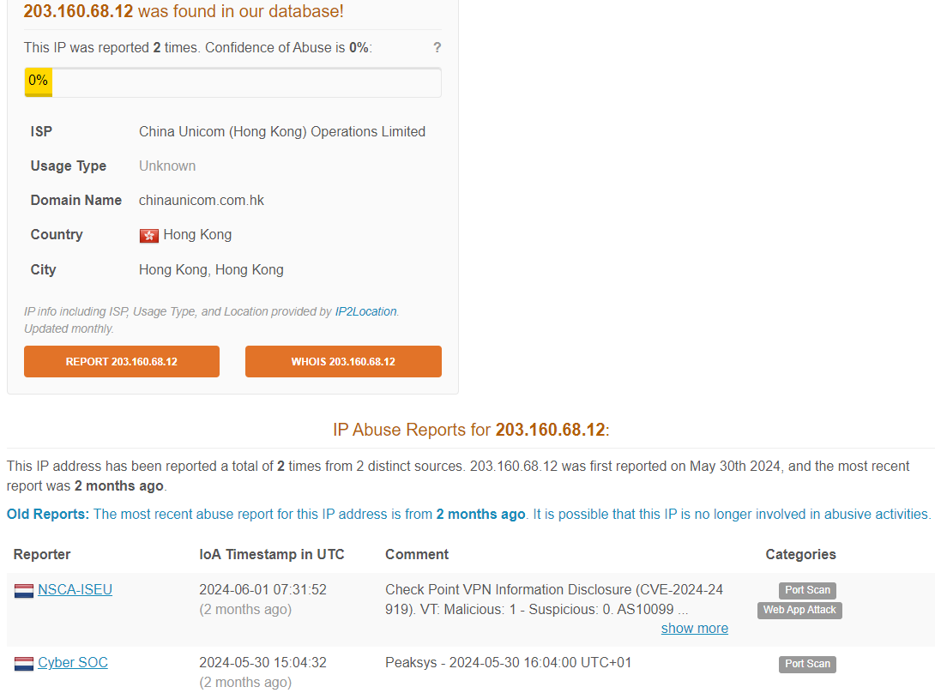Click the IoA Timestamp in UTC header
Viewport: 935px width, 693px height.
pos(272,554)
